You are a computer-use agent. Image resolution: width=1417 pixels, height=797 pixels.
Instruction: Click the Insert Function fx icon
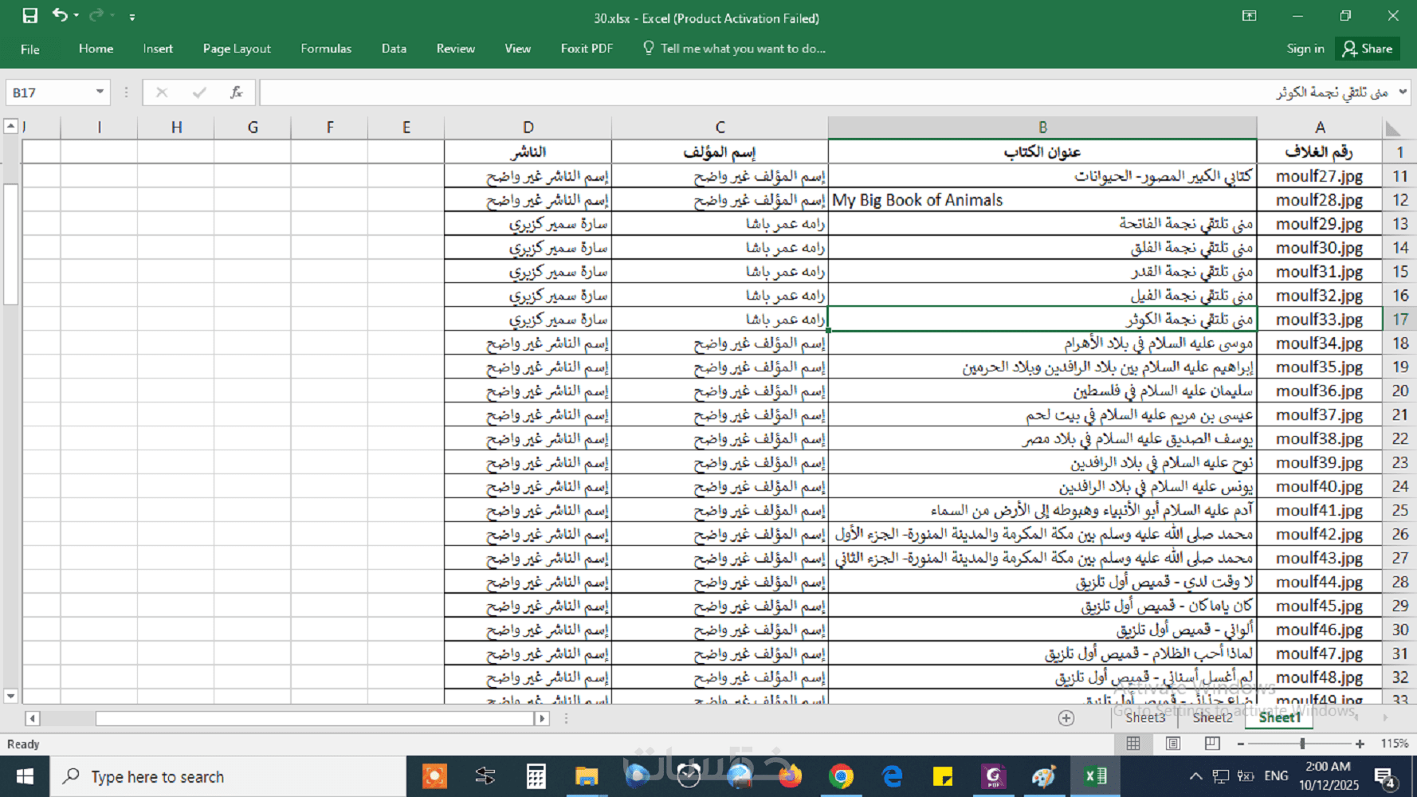pyautogui.click(x=237, y=92)
